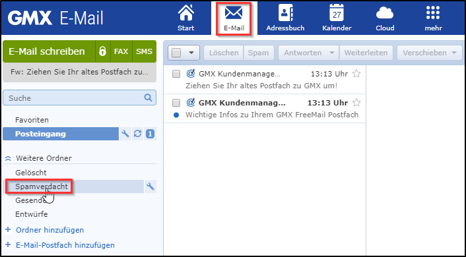The image size is (466, 257).
Task: Click the Spam toolbar button
Action: [259, 53]
